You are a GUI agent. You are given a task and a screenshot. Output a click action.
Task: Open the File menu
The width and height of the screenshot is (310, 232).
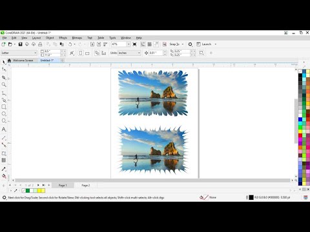pyautogui.click(x=5, y=38)
